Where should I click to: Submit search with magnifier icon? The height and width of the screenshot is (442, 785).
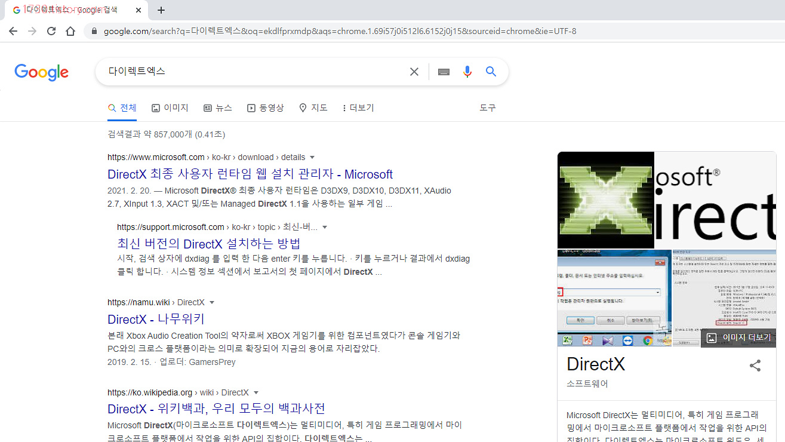(491, 72)
